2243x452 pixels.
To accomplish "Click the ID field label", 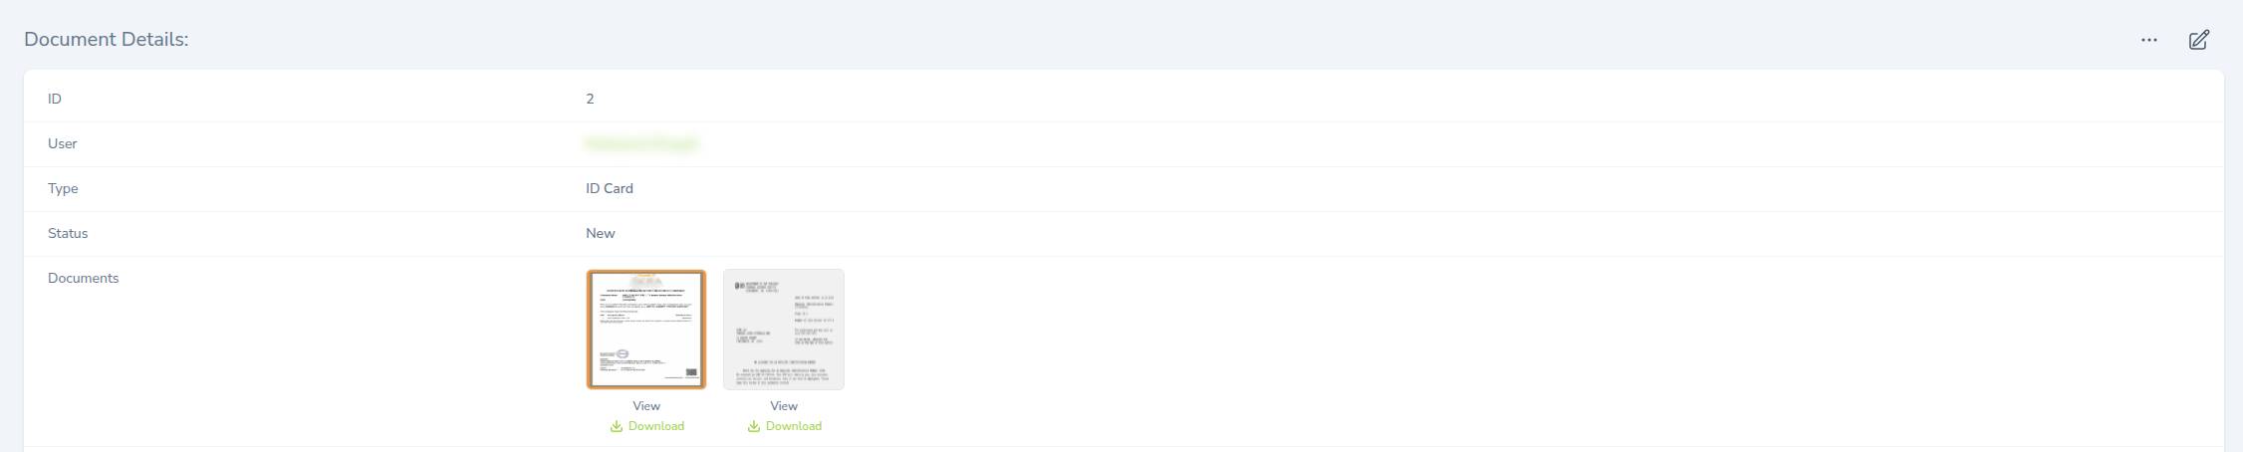I will coord(55,99).
